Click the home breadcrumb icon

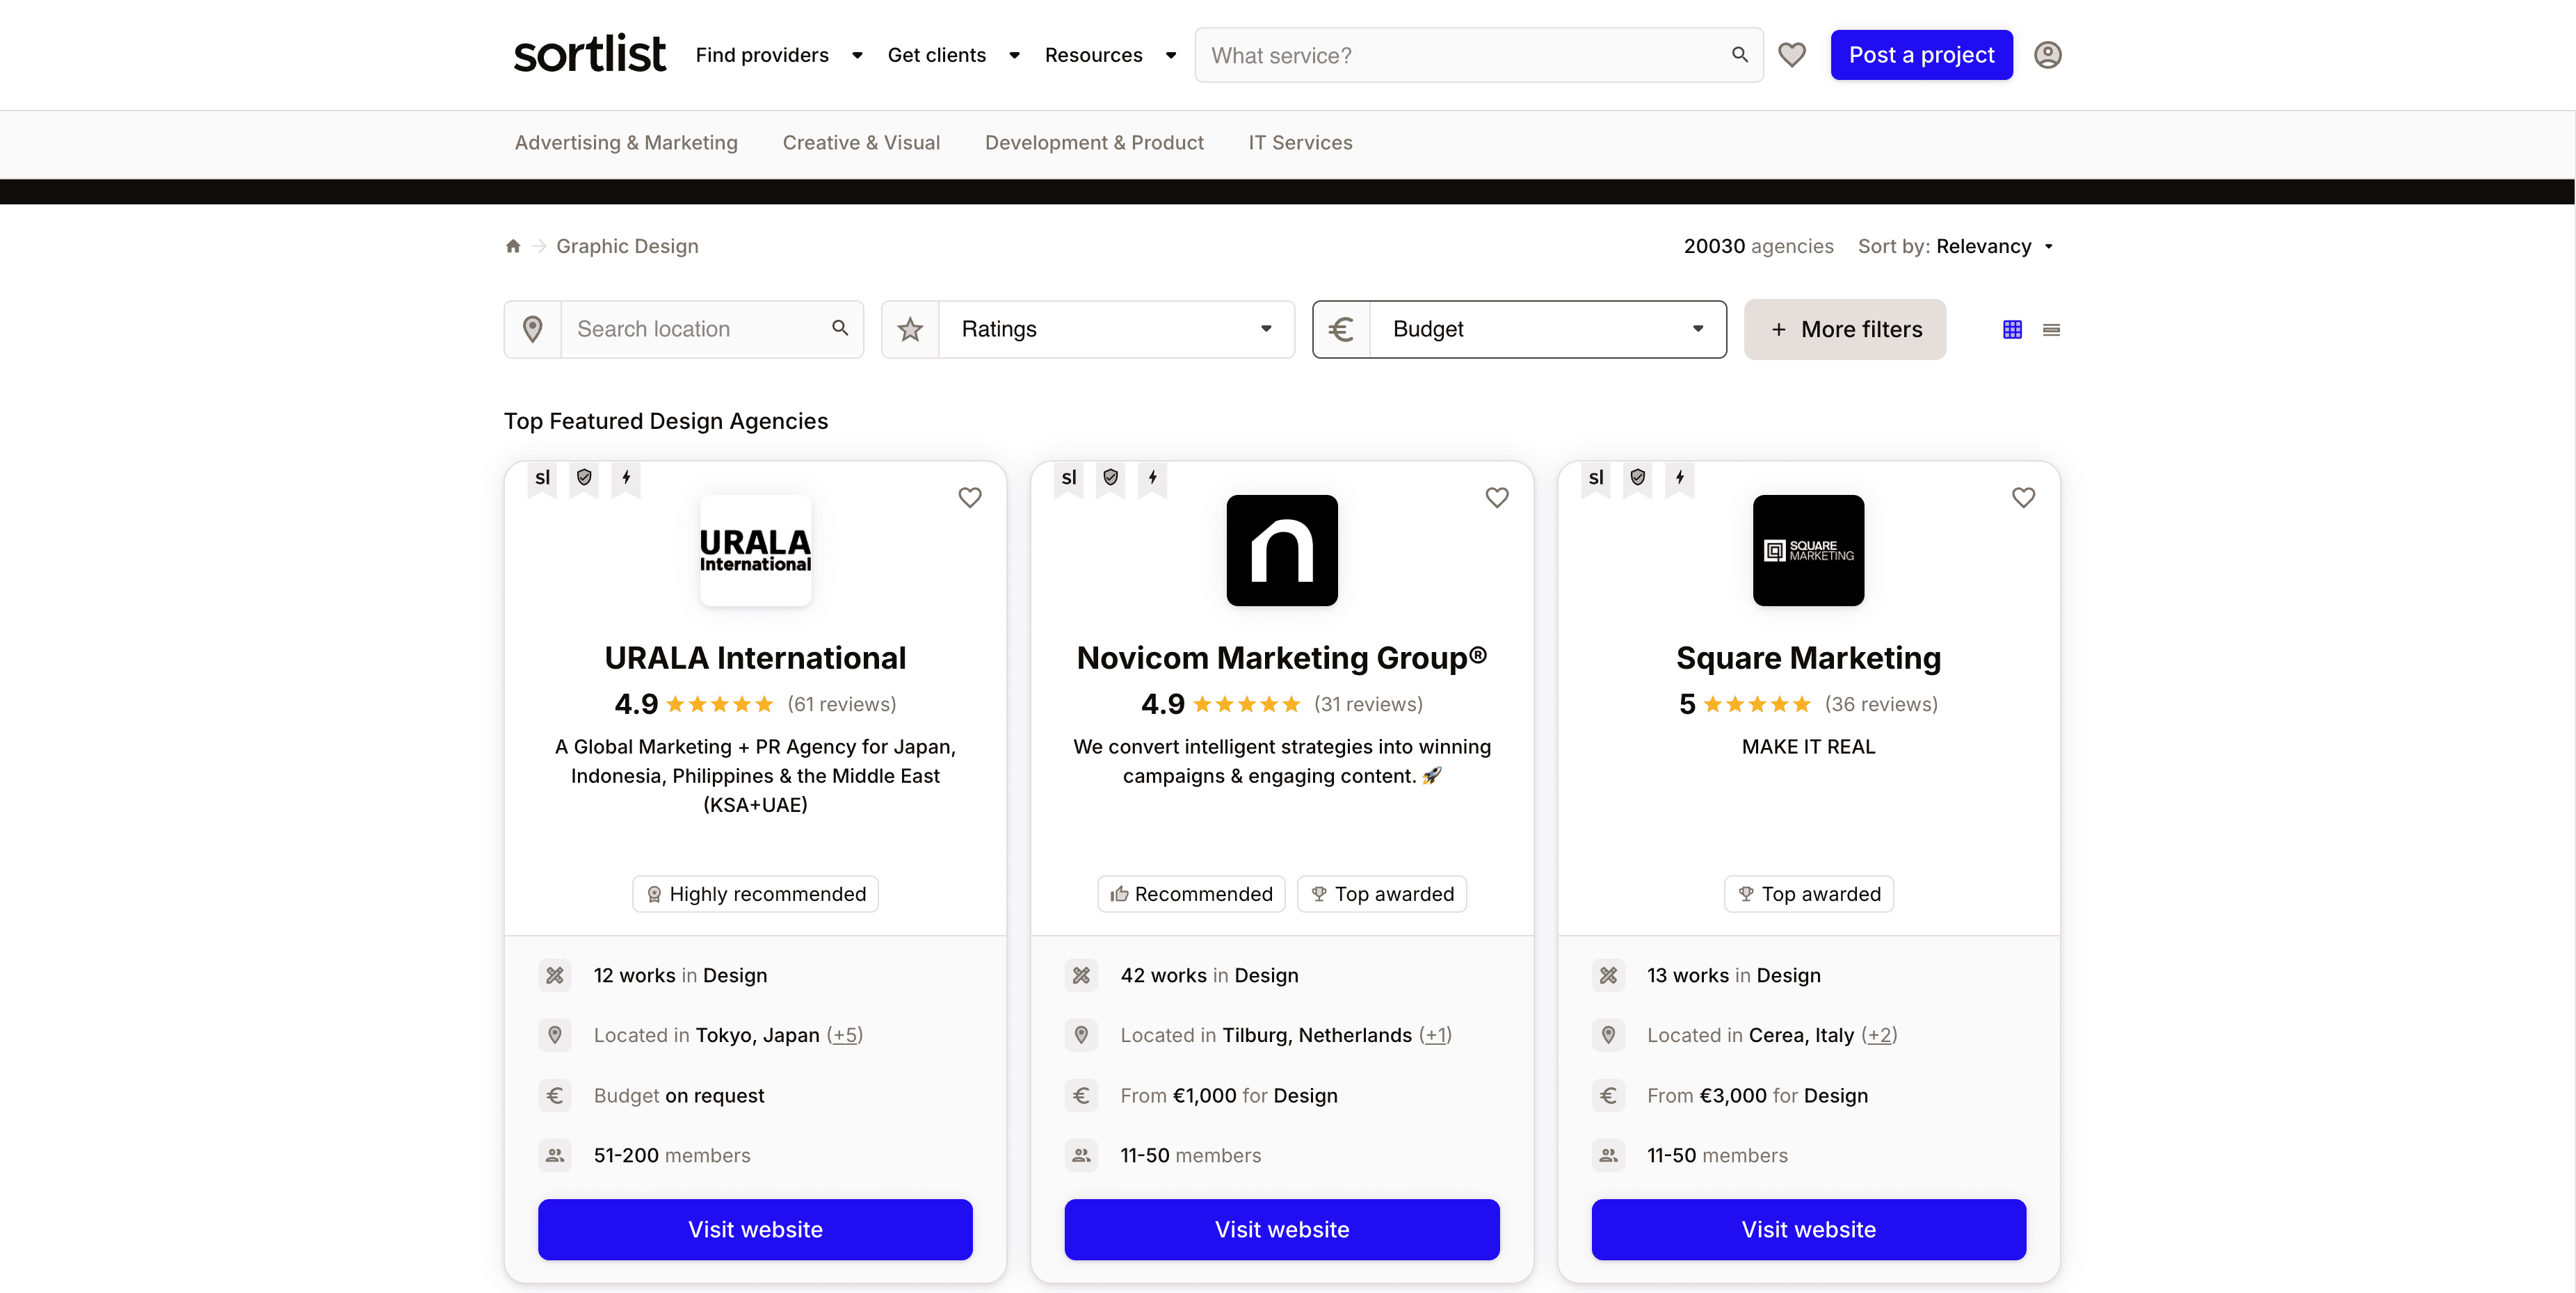(513, 246)
